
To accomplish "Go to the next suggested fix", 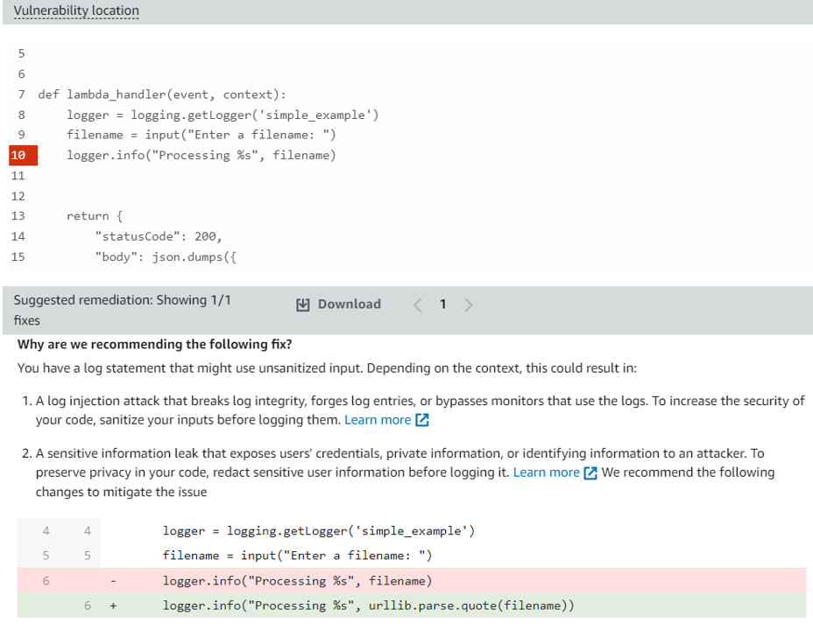I will pyautogui.click(x=468, y=304).
